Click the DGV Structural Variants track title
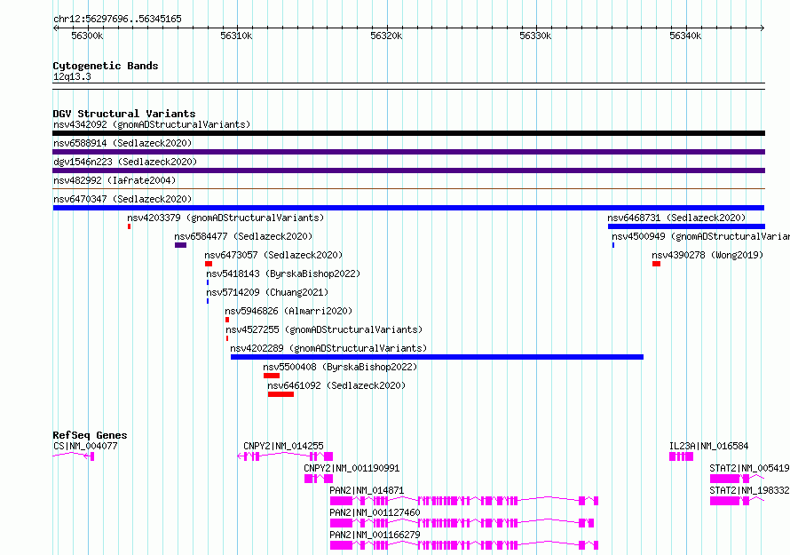The height and width of the screenshot is (555, 790). point(124,114)
